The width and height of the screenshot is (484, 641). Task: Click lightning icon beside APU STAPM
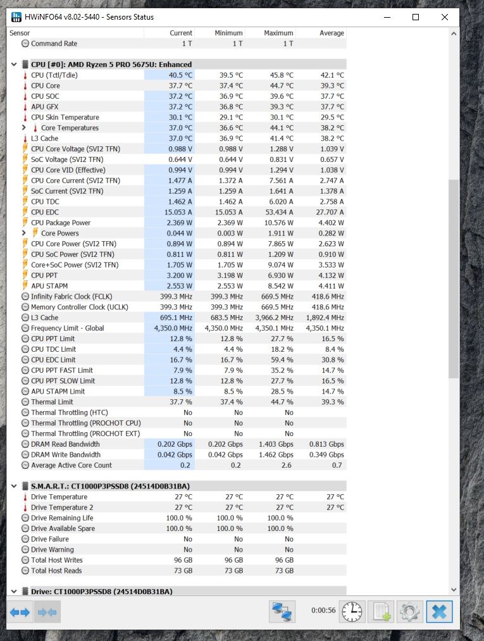click(x=25, y=286)
